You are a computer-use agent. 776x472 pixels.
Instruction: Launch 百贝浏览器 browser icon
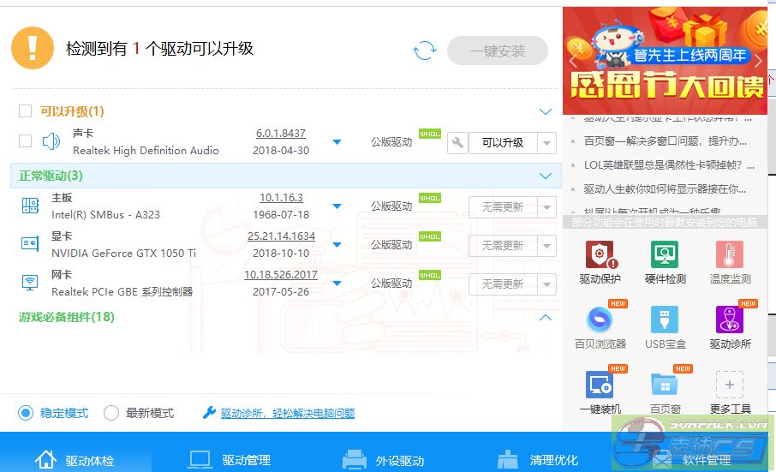click(600, 320)
